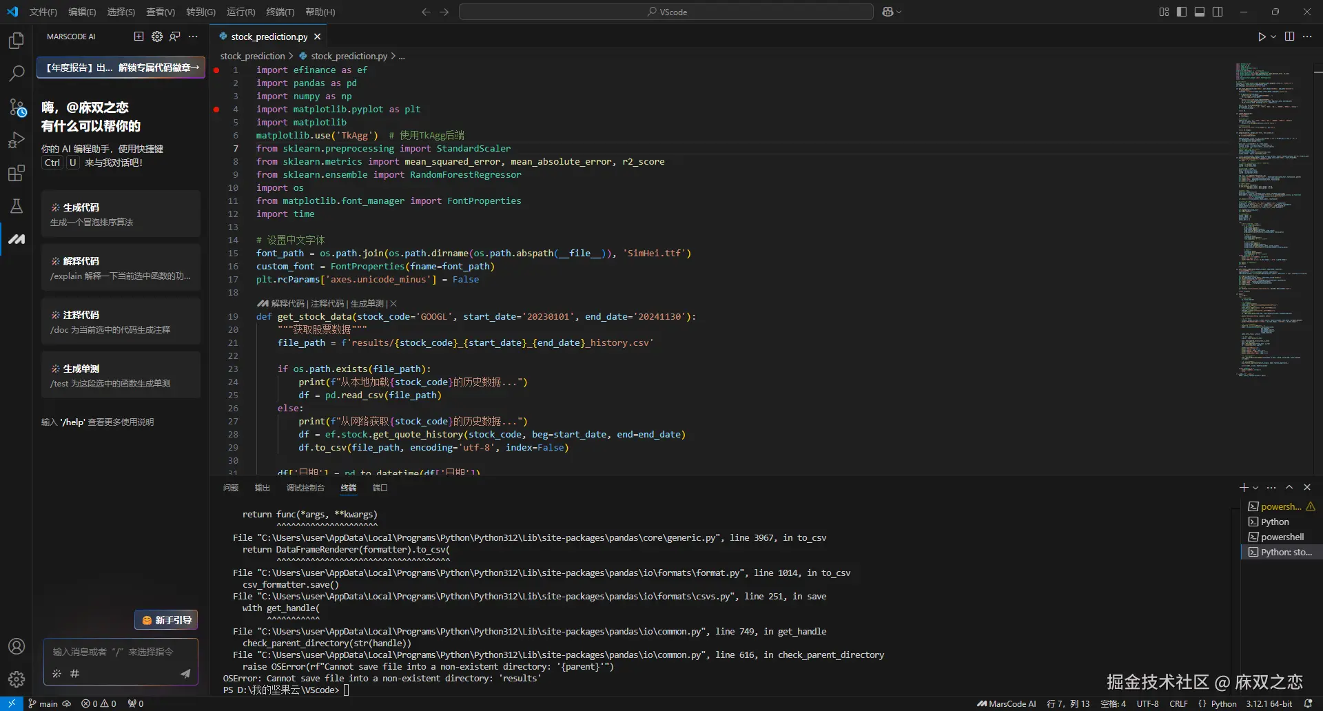Toggle the bottom panel layout button
This screenshot has width=1323, height=711.
[1200, 12]
